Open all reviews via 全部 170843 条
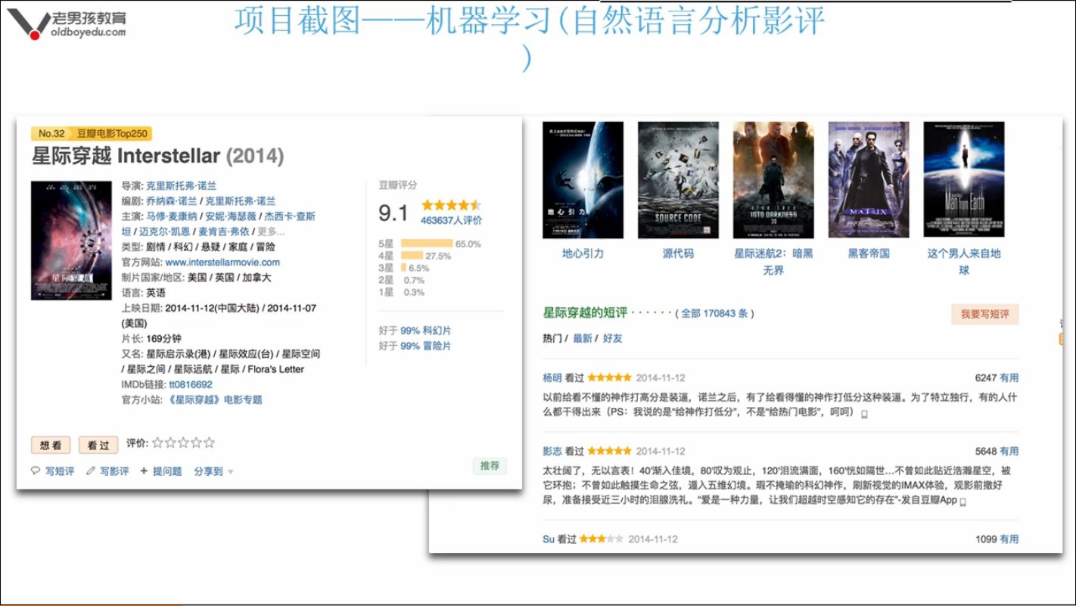Viewport: 1076px width, 606px height. tap(714, 313)
